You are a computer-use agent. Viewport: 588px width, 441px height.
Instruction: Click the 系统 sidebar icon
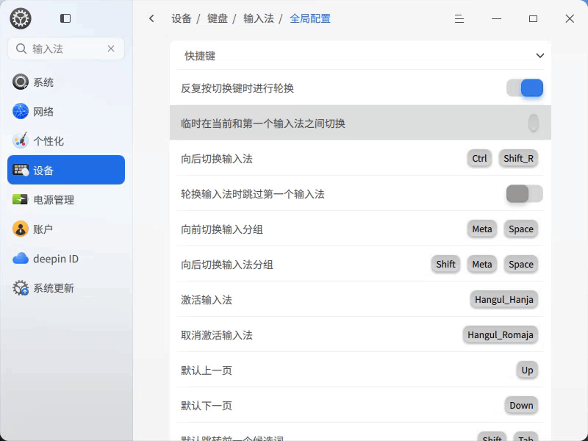point(21,82)
